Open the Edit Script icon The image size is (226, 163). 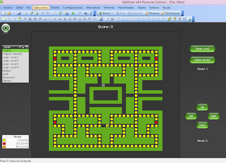[x=32, y=13]
